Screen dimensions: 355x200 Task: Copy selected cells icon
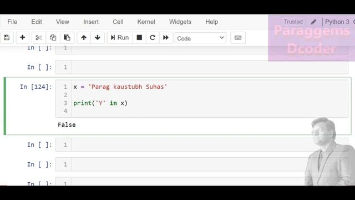click(x=53, y=38)
